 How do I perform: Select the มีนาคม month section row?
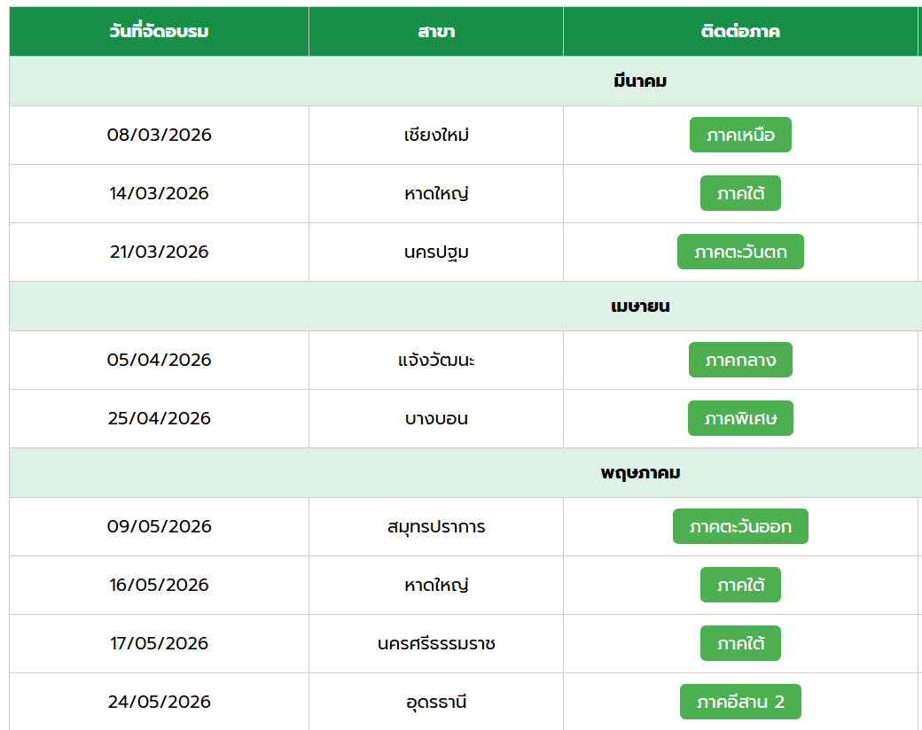pos(640,82)
